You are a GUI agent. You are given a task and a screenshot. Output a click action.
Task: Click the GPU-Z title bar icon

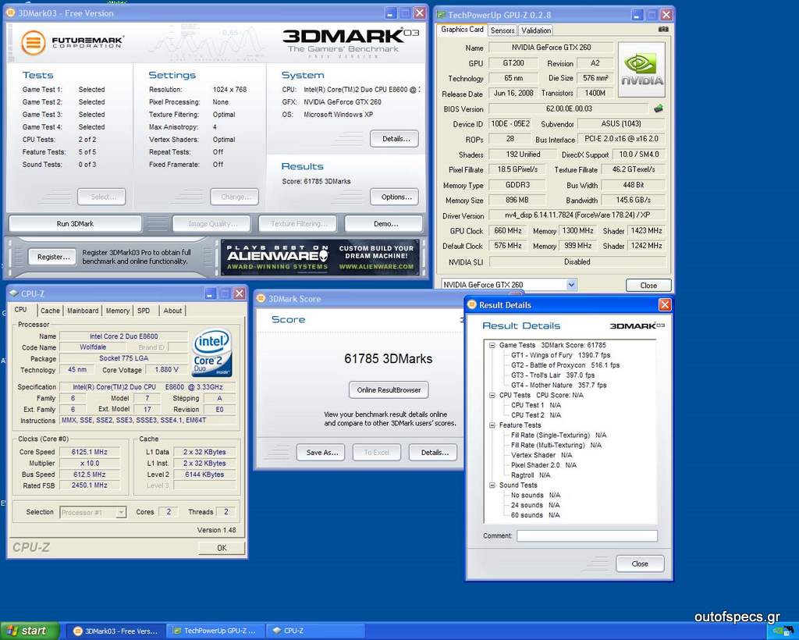[442, 15]
